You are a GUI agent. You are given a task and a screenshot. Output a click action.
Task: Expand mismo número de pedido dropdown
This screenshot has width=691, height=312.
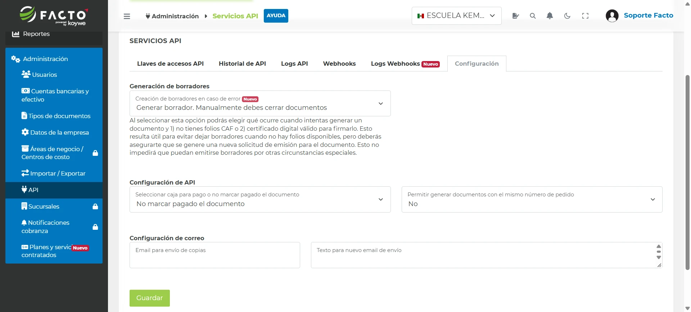[532, 199]
